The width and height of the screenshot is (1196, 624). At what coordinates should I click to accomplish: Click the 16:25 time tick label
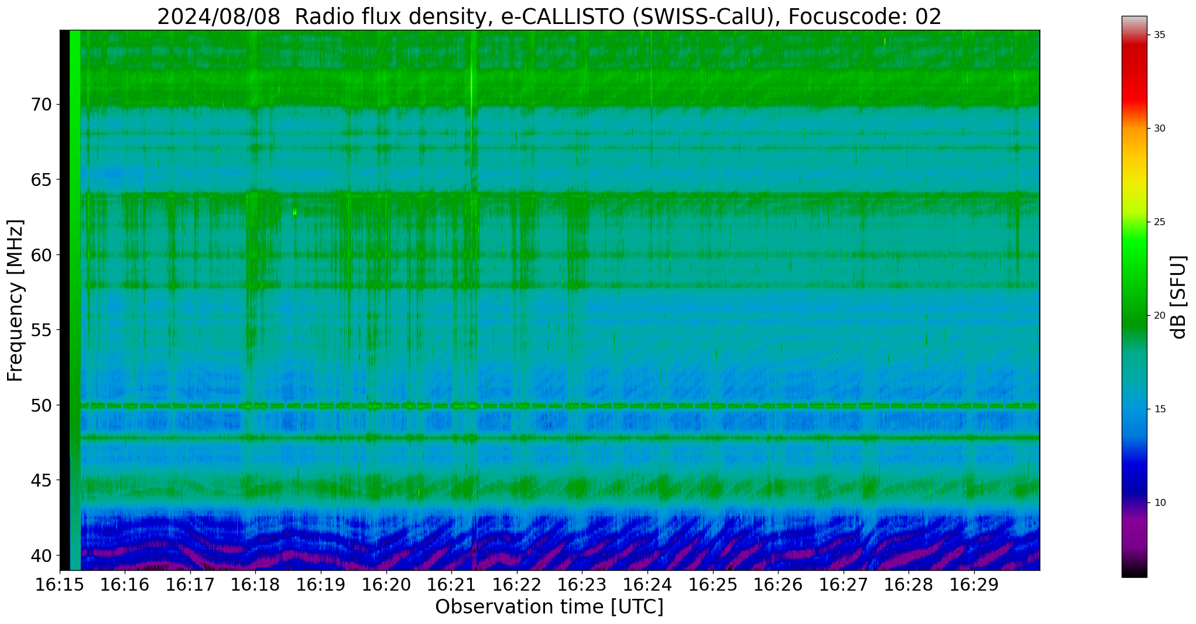[x=712, y=585]
